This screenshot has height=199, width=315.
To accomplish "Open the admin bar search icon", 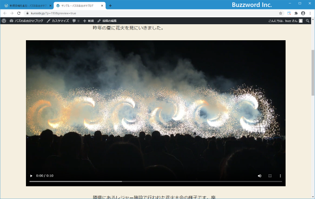I will pos(308,21).
